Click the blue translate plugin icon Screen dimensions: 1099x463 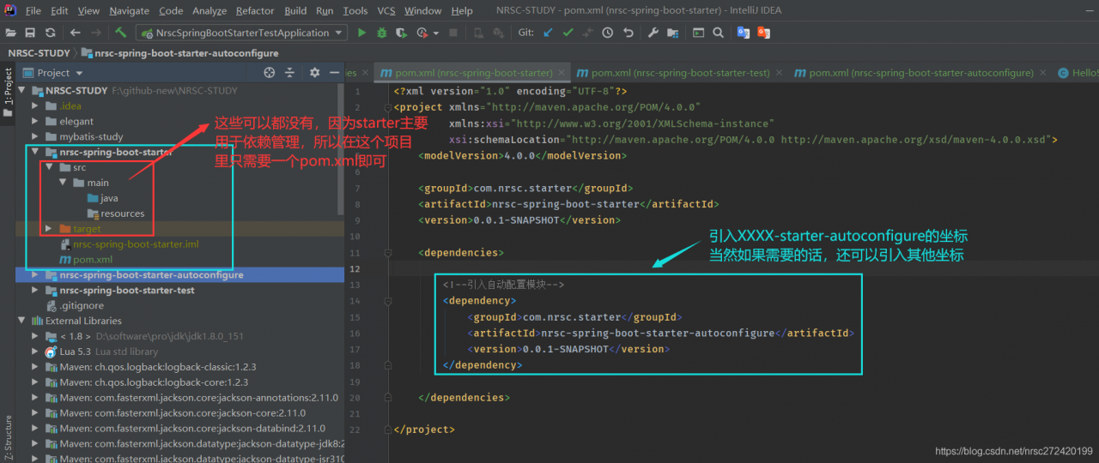(743, 33)
